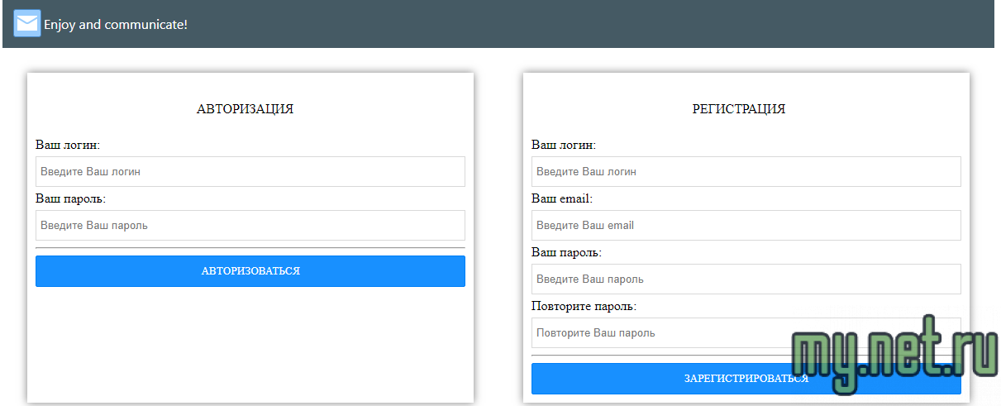Focus the password field in the Авторизация form
This screenshot has width=1001, height=406.
click(x=250, y=225)
